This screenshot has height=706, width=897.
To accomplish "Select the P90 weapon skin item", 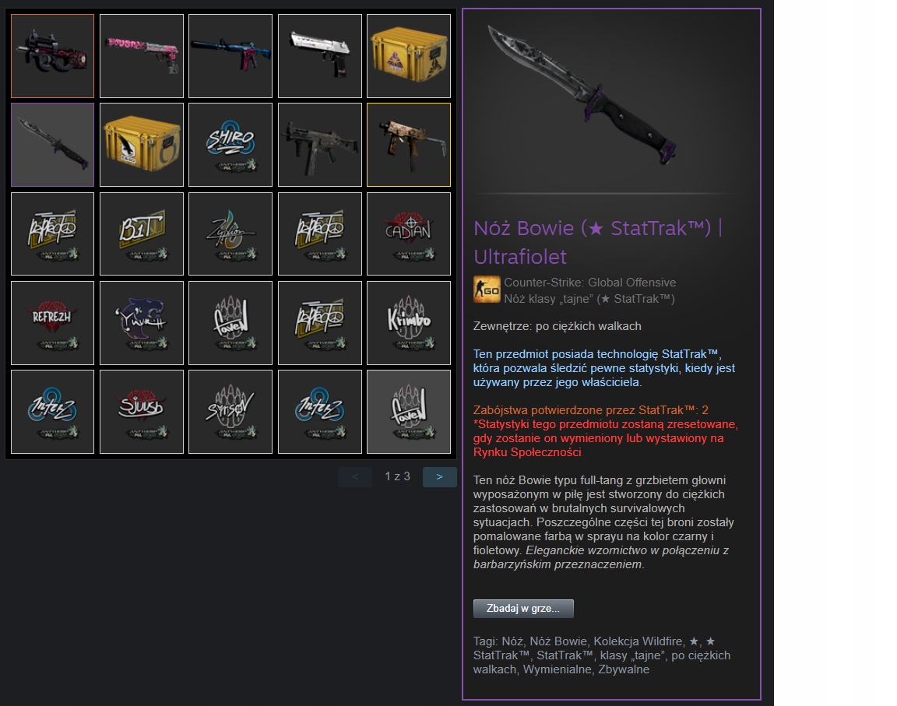I will click(53, 56).
